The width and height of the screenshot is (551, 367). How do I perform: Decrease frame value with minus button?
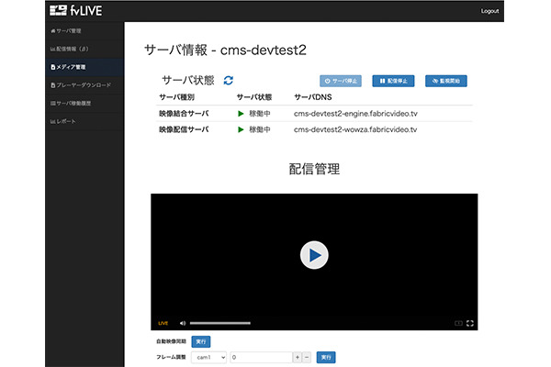pos(307,356)
